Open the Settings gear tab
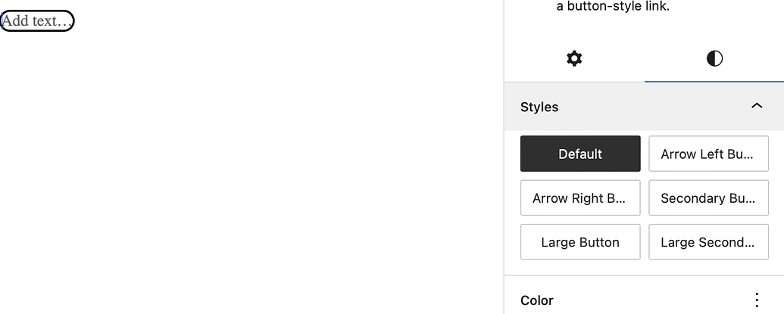Screen dimensions: 784x314 click(574, 58)
